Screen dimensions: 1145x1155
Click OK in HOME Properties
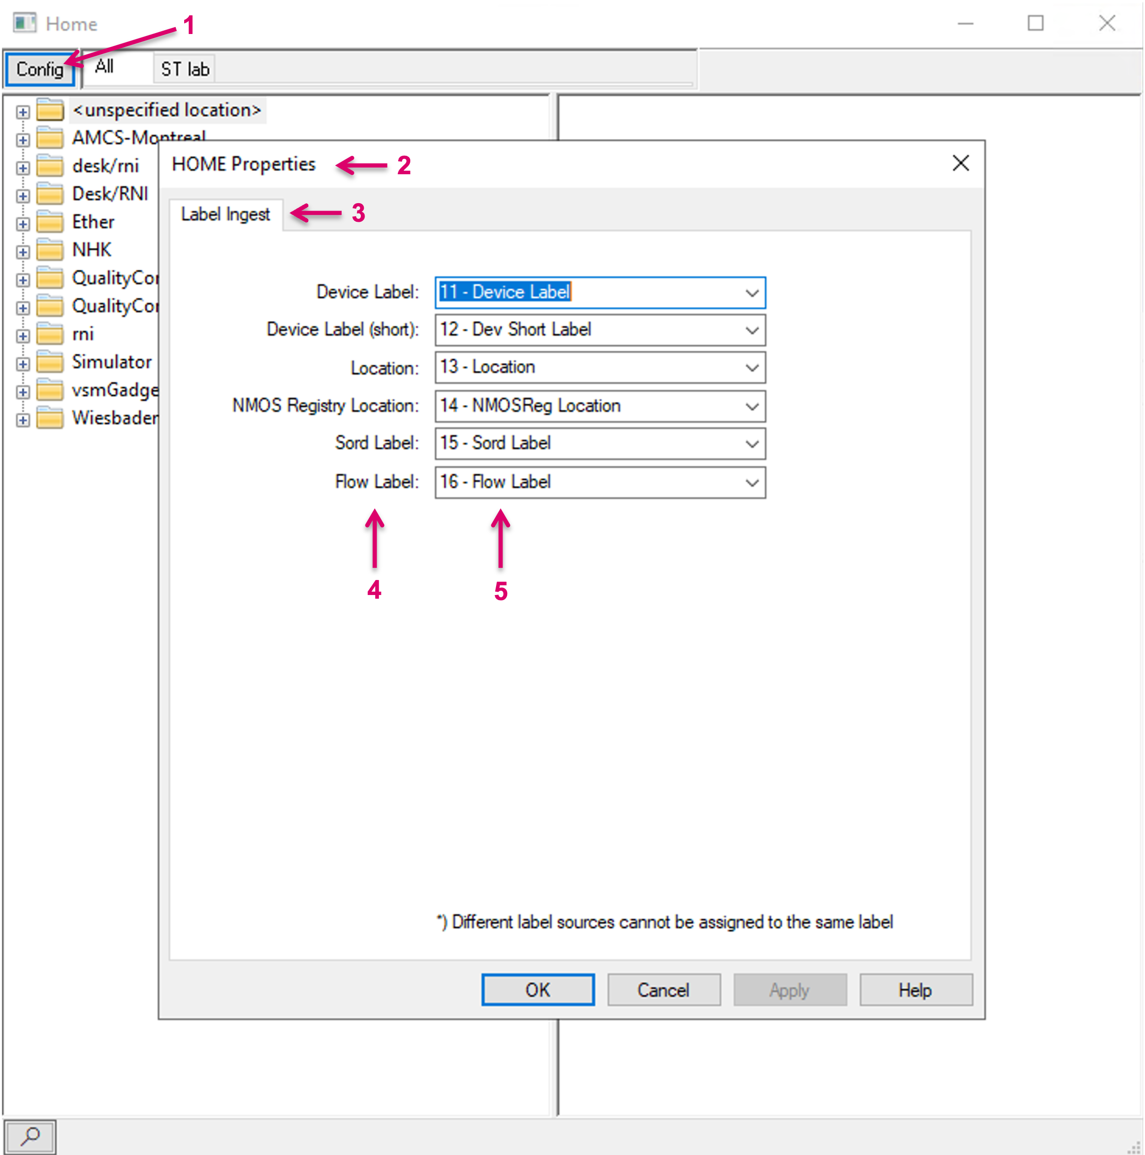pos(538,990)
